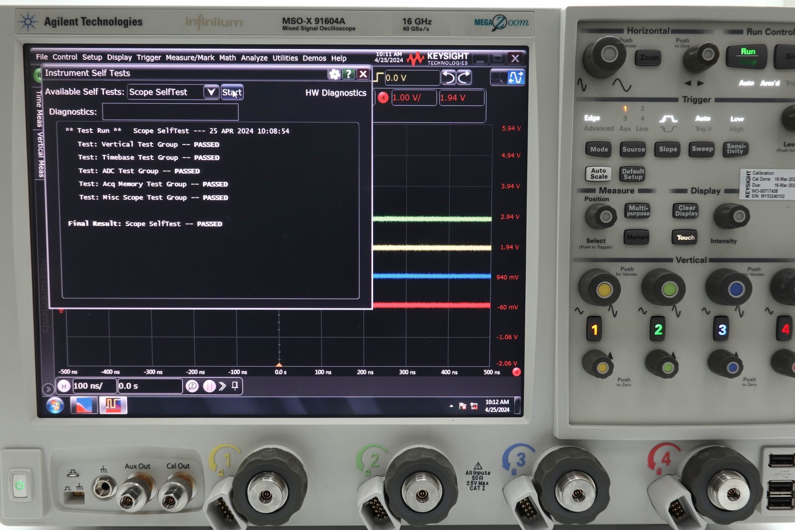Click the Acq Memory Test Group line

tap(154, 184)
